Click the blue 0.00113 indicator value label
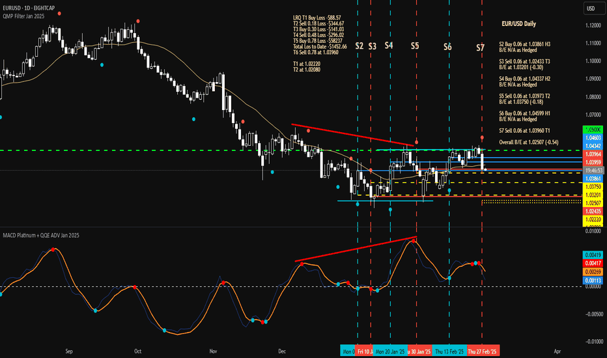The width and height of the screenshot is (607, 358). [x=593, y=280]
